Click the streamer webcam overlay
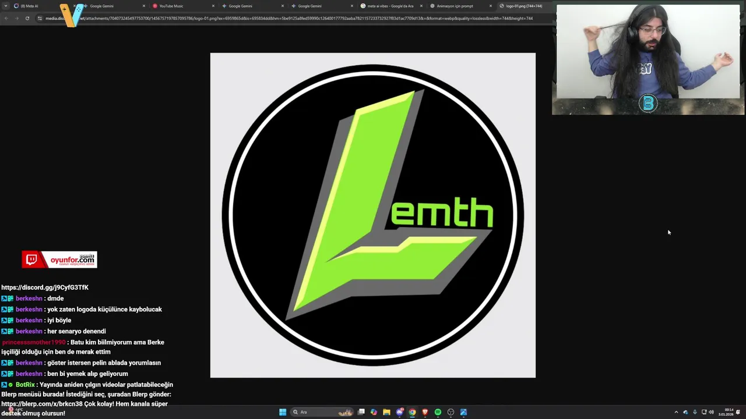746x419 pixels. tap(648, 60)
